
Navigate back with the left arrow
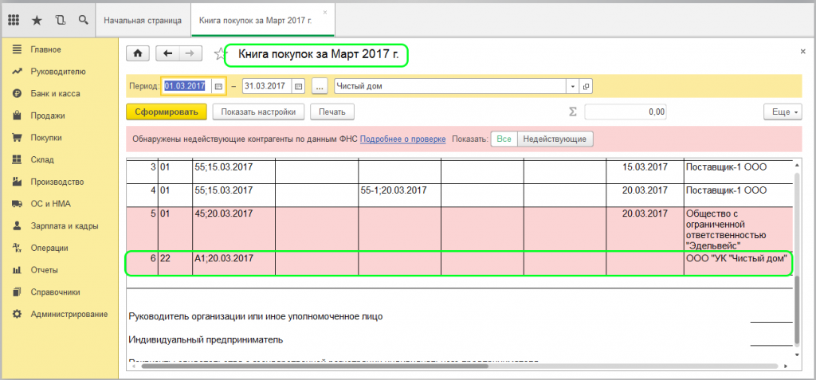(x=167, y=53)
